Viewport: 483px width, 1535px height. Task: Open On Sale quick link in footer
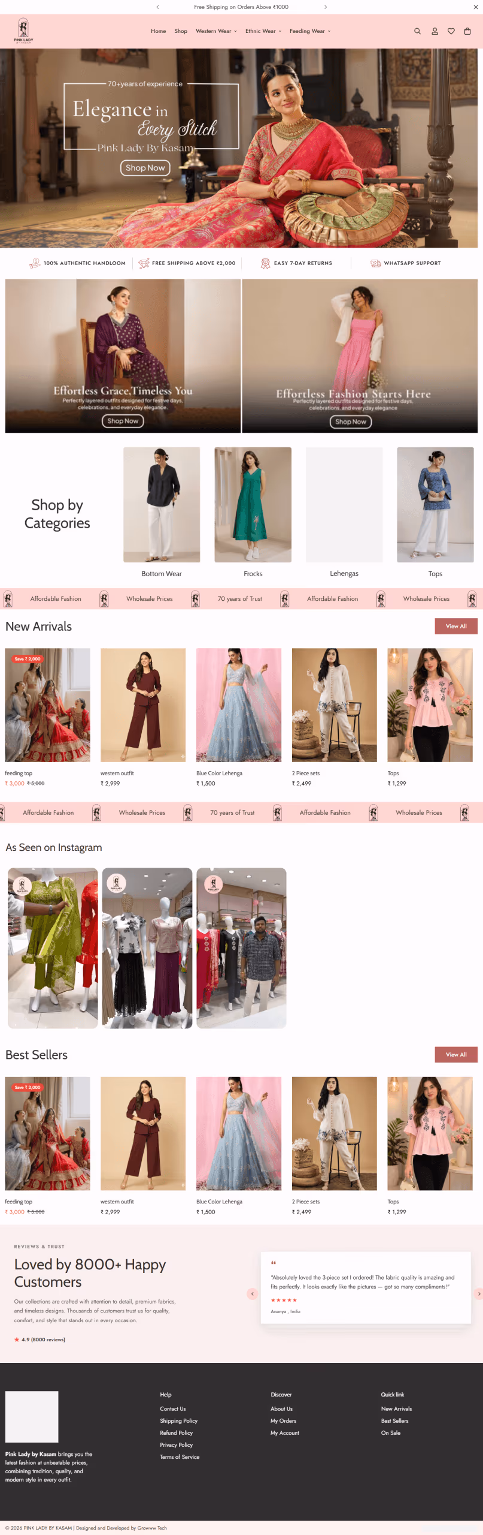point(391,1432)
